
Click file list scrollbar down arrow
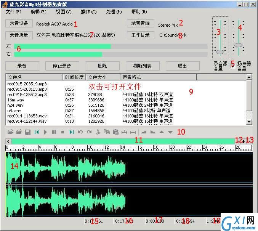tap(249, 122)
